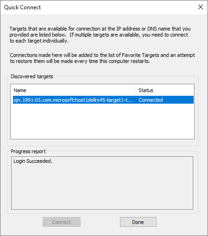Click the Discovered targets group label
208x236 pixels.
pos(32,76)
